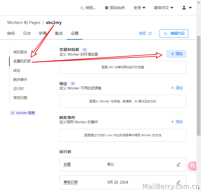
Task: Switch to the 日志 tab
Action: 27,33
